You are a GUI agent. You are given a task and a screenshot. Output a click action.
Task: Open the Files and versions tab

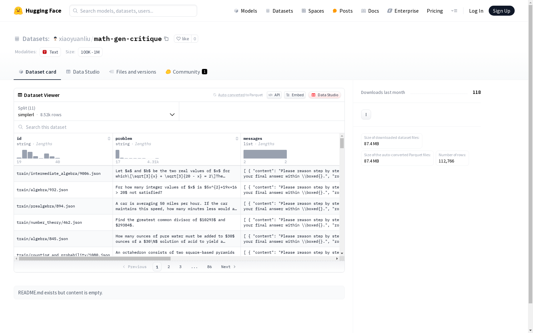point(133,72)
